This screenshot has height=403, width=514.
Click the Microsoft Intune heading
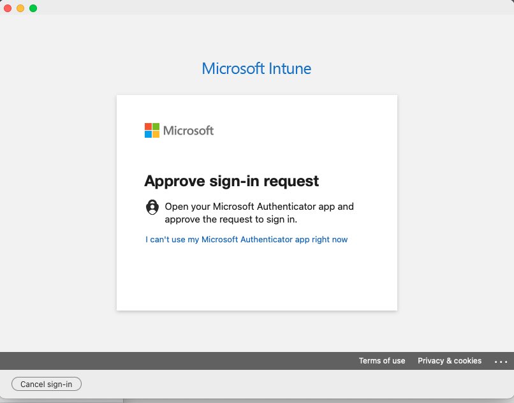click(x=256, y=68)
